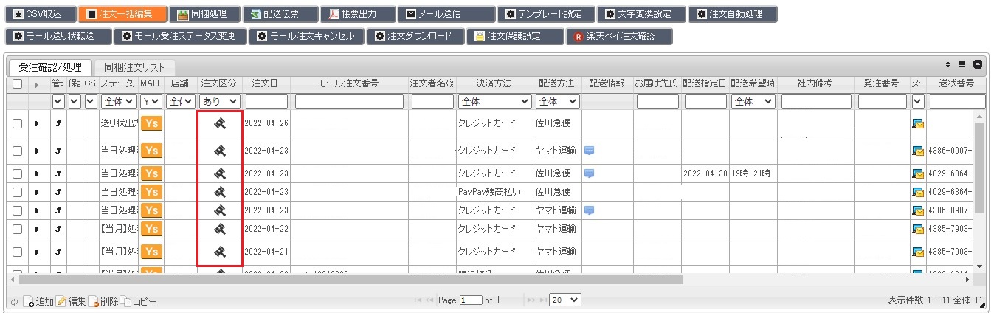Tick the checkbox for the 2022-04-21 order row
Screen dimensions: 991x313
tap(17, 252)
